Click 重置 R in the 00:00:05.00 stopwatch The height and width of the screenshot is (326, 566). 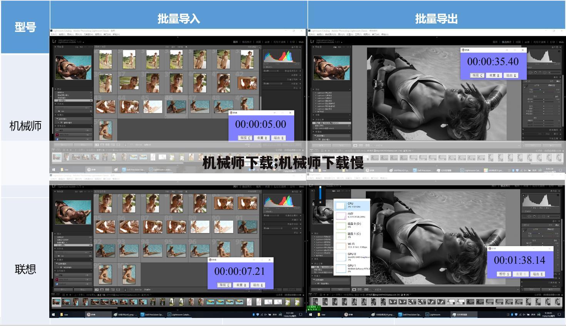tap(262, 138)
